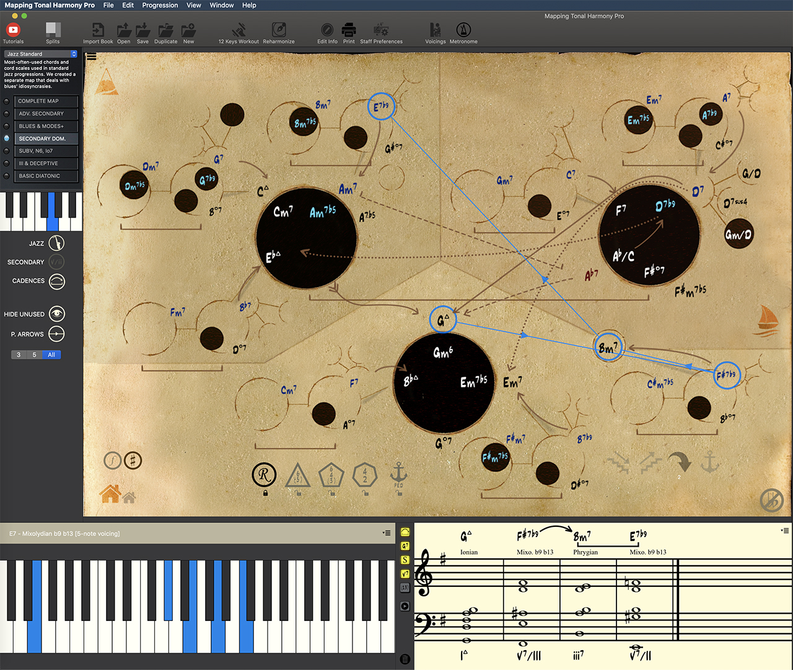Toggle the yellow S button beside the staff
Viewport: 793px width, 670px height.
(x=405, y=560)
